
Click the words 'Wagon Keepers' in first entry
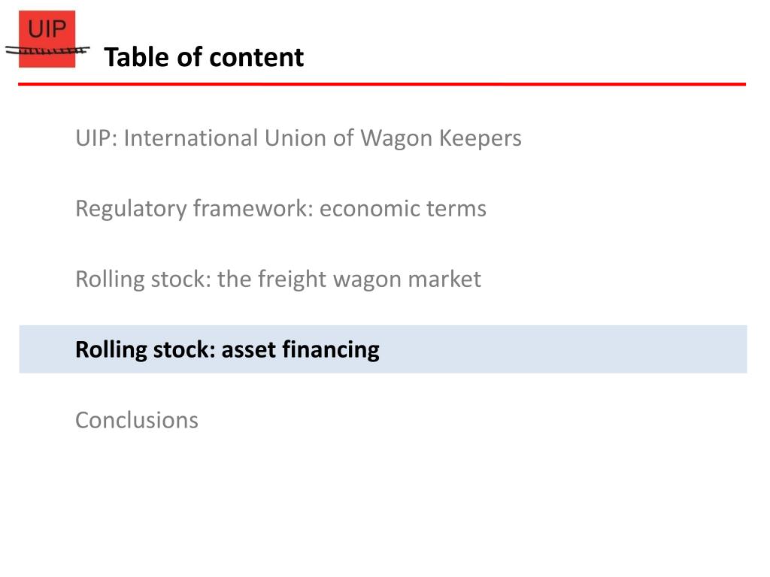point(441,138)
